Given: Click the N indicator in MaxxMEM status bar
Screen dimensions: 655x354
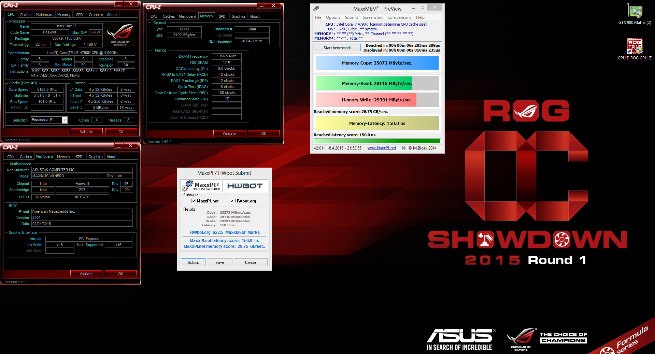Looking at the screenshot, I should [x=403, y=148].
